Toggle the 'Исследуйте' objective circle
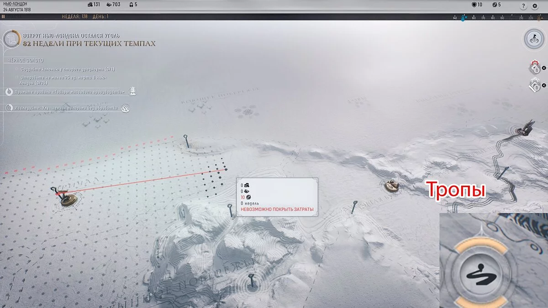The width and height of the screenshot is (548, 308). click(9, 108)
